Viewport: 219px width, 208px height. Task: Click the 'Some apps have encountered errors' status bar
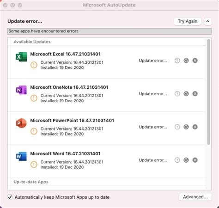pos(109,31)
